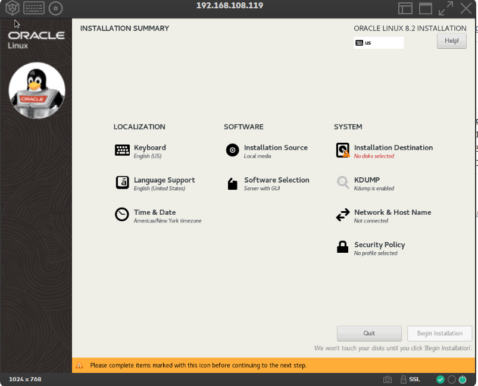Click the green power icon in status bar
Screen dimensions: 478x386
[x=463, y=379]
